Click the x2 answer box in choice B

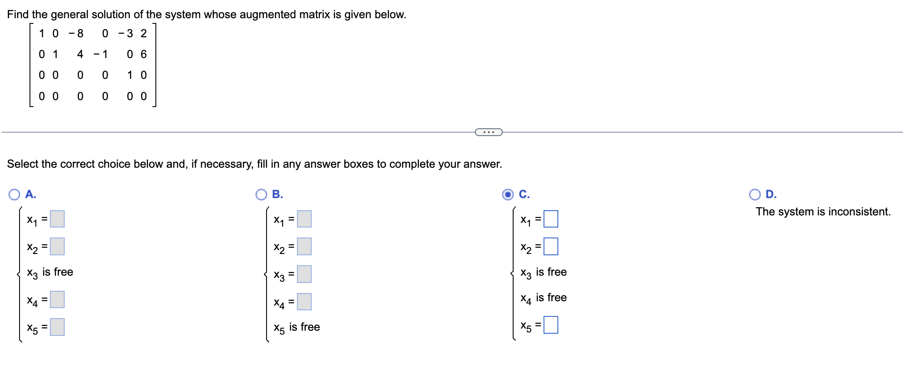[305, 247]
